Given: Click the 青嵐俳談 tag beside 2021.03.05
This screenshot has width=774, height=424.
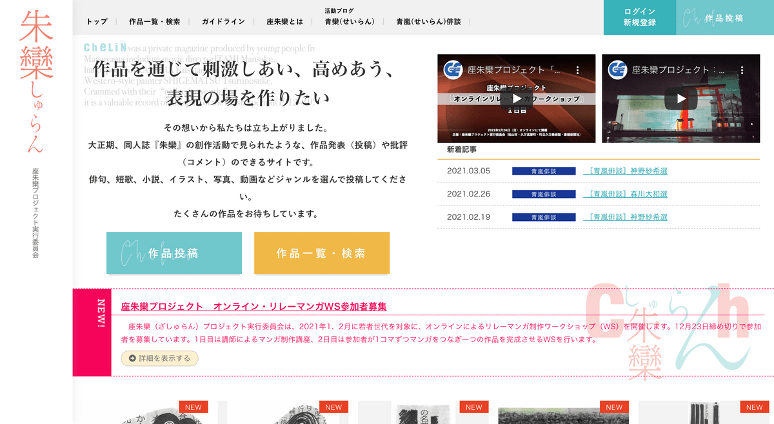Looking at the screenshot, I should 544,171.
